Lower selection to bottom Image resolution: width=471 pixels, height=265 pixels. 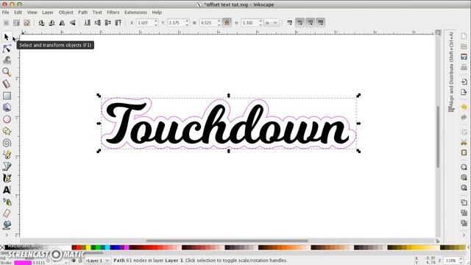(87, 23)
